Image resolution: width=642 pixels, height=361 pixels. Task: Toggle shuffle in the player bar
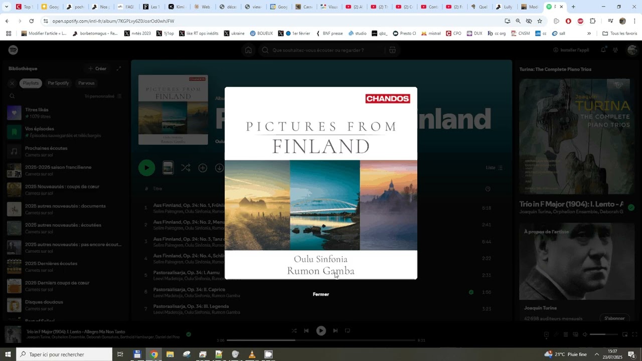click(294, 330)
